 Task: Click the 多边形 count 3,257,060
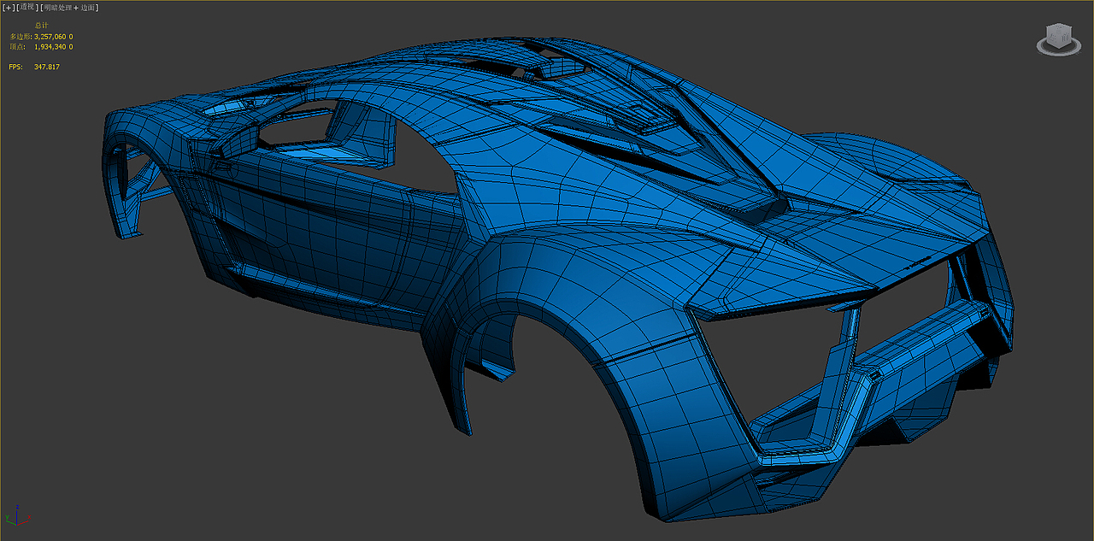[50, 37]
